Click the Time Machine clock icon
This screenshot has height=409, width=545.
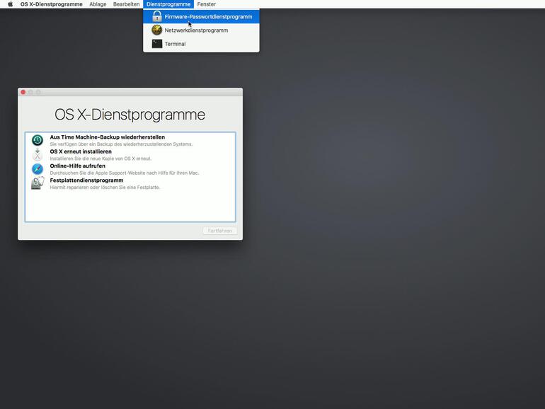click(x=38, y=140)
